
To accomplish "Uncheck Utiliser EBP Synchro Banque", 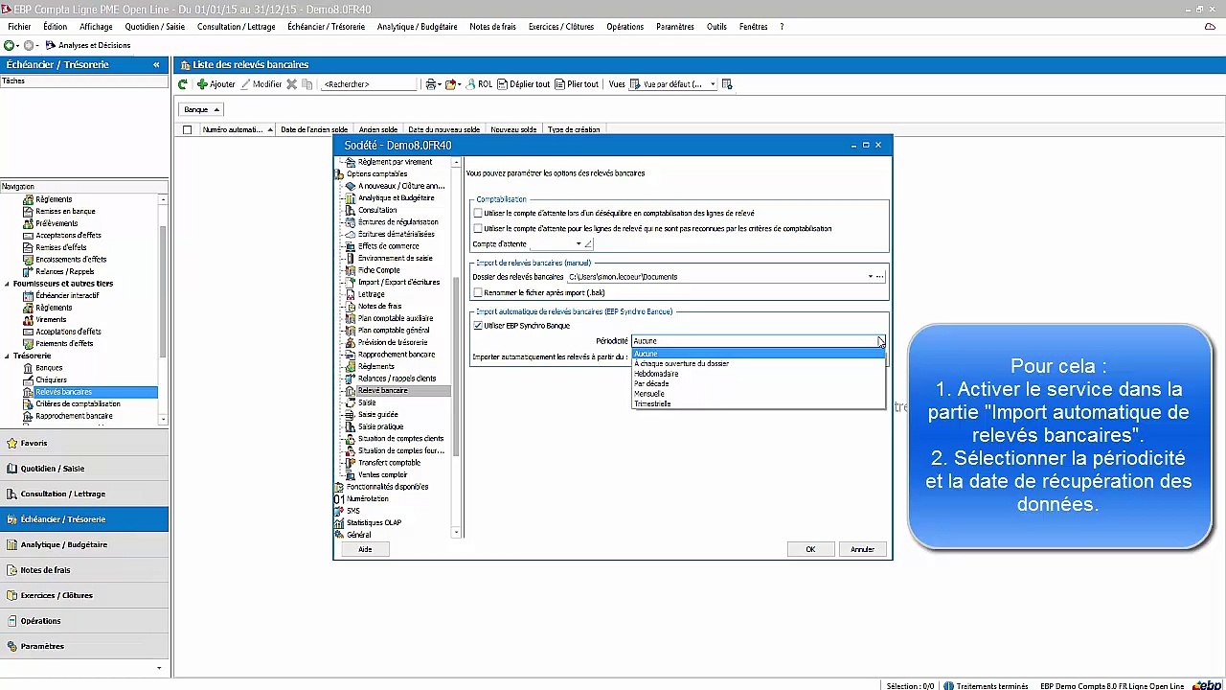I will [x=478, y=326].
